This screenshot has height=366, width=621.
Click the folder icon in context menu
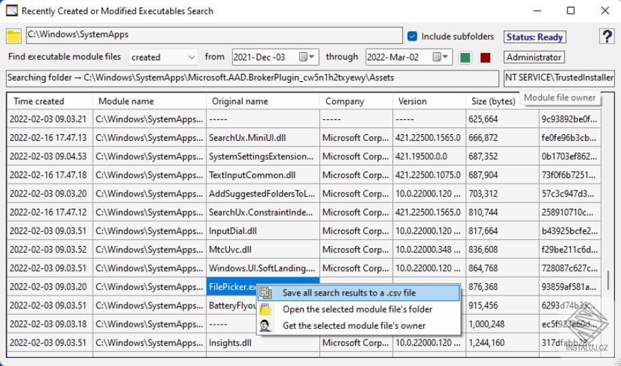pyautogui.click(x=266, y=309)
